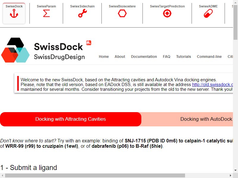Open the SwissDock anchor icon
Image resolution: width=238 pixels, height=178 pixels.
point(14,13)
